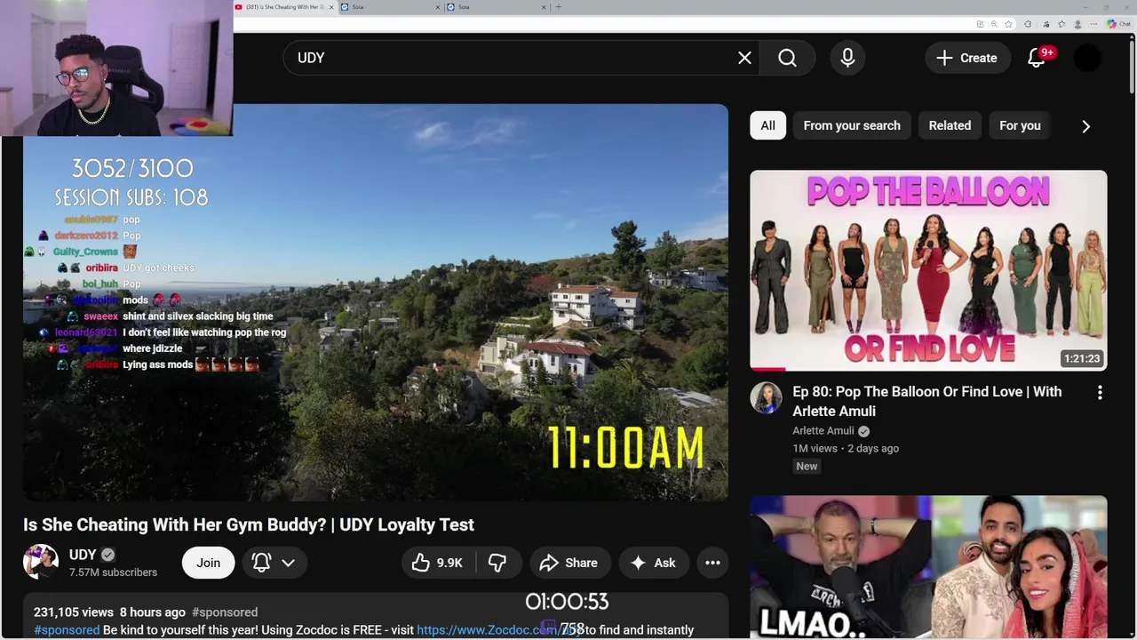
Task: Click the 7.57M subscribers text
Action: (113, 572)
